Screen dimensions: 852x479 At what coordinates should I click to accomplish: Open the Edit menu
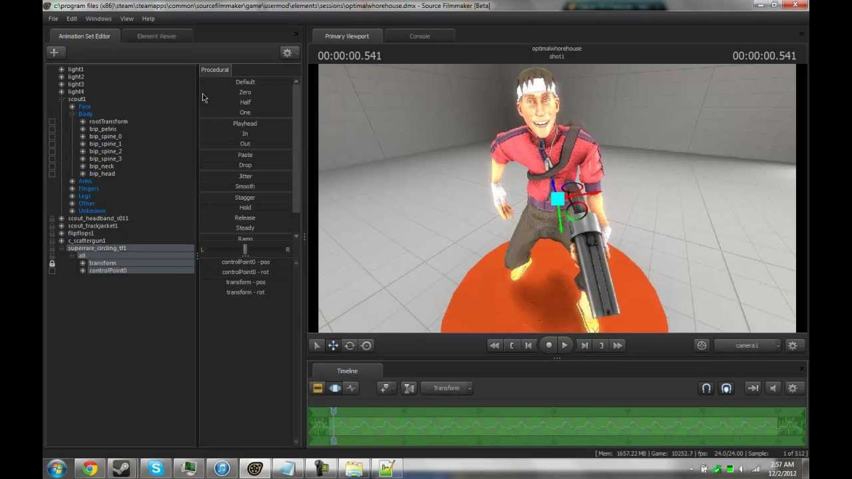[x=71, y=19]
